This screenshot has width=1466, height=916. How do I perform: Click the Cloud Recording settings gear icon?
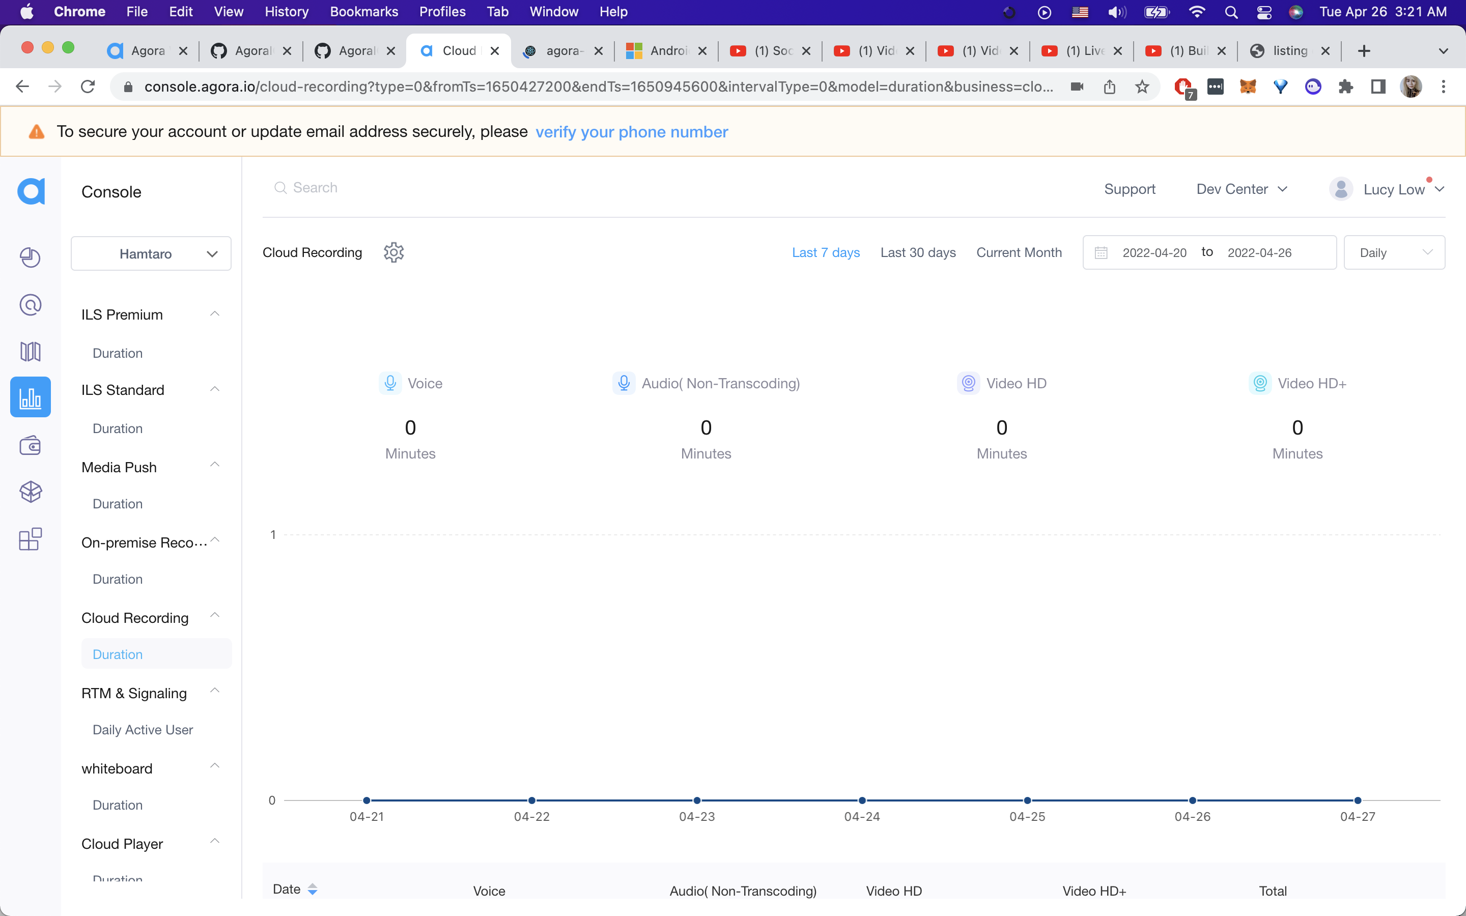point(394,252)
